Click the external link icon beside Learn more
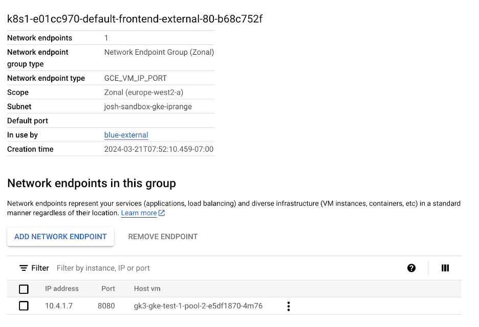 tap(162, 213)
